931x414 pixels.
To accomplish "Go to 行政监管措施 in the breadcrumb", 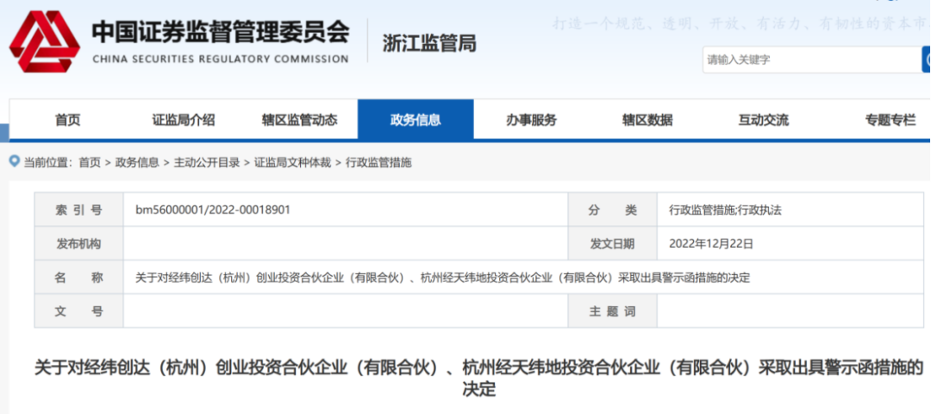I will point(378,163).
